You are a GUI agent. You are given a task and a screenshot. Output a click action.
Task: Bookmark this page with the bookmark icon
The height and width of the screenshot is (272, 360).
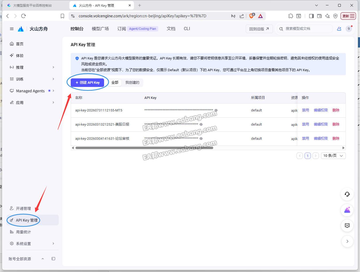pyautogui.click(x=62, y=16)
